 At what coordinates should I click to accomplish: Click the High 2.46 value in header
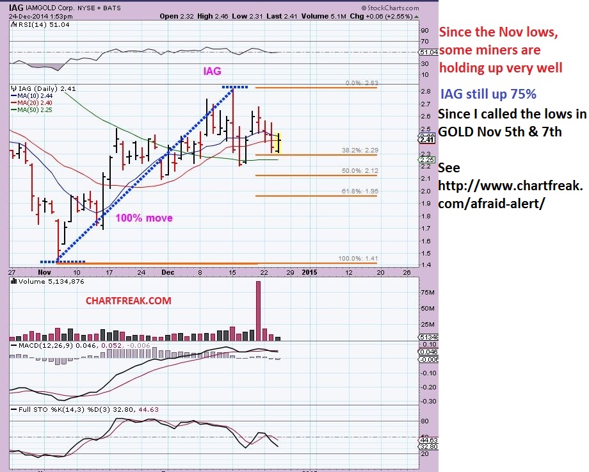(213, 16)
